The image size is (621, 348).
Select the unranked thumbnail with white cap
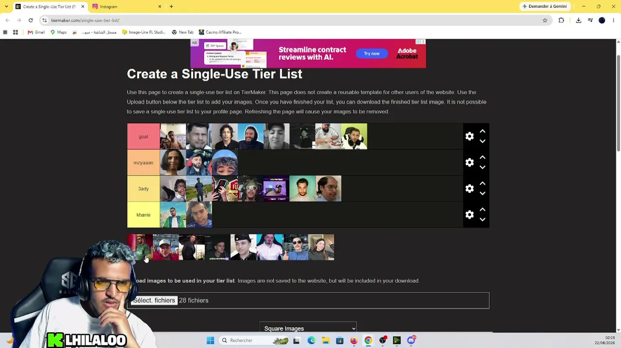166,247
